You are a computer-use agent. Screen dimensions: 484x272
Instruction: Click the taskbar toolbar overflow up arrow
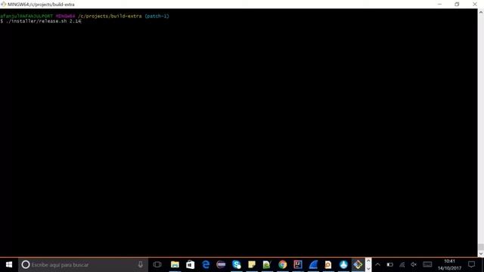click(x=368, y=261)
